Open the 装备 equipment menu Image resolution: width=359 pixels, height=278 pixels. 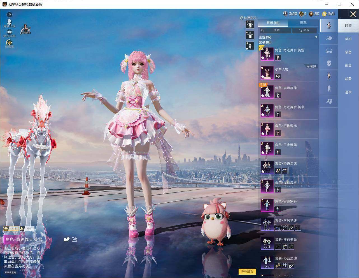[x=348, y=52]
